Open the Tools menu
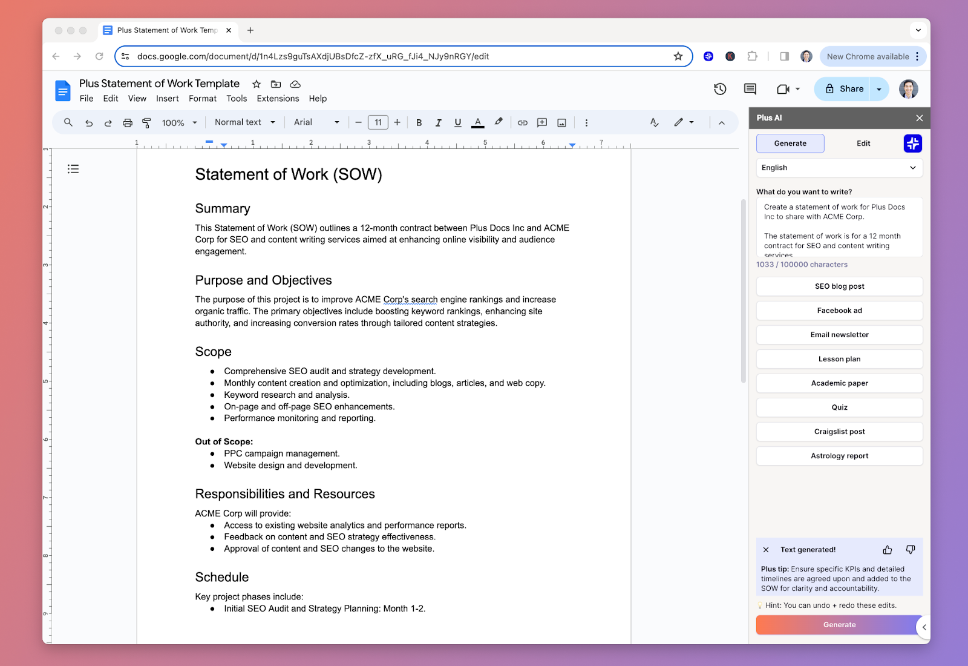 click(237, 99)
